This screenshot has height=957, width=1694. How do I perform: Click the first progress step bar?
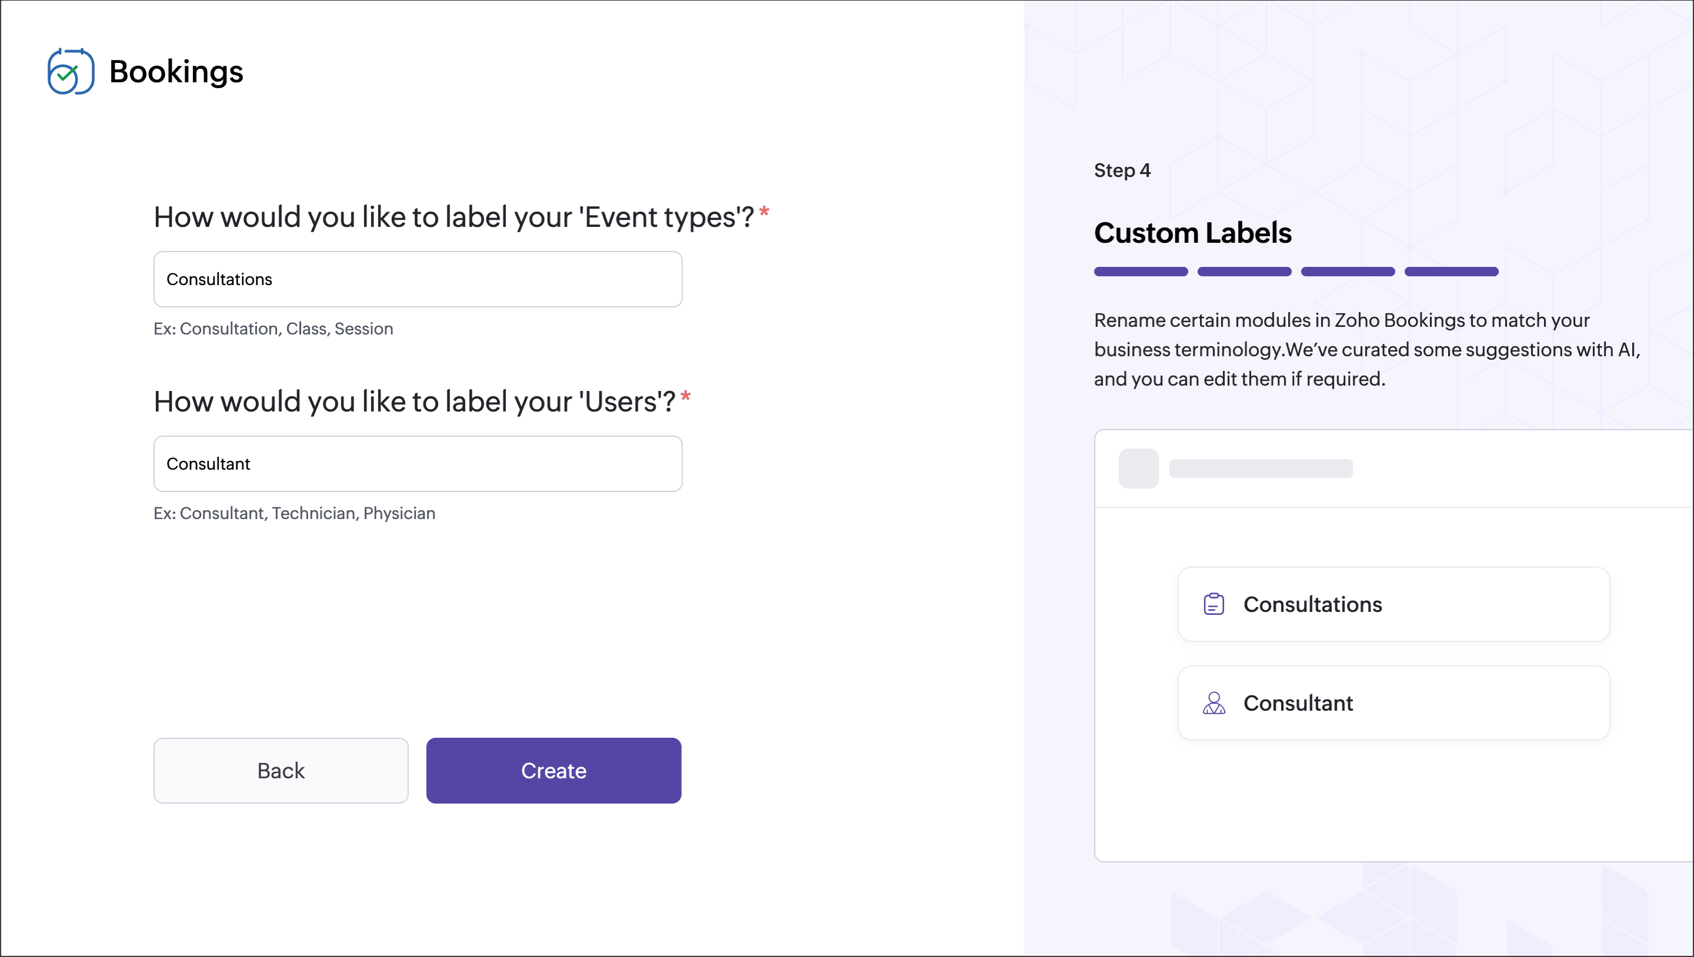1141,272
